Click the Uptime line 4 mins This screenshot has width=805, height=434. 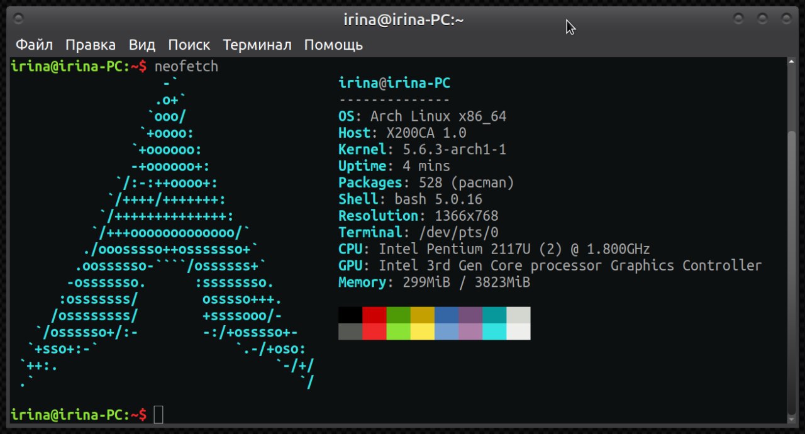pyautogui.click(x=394, y=166)
